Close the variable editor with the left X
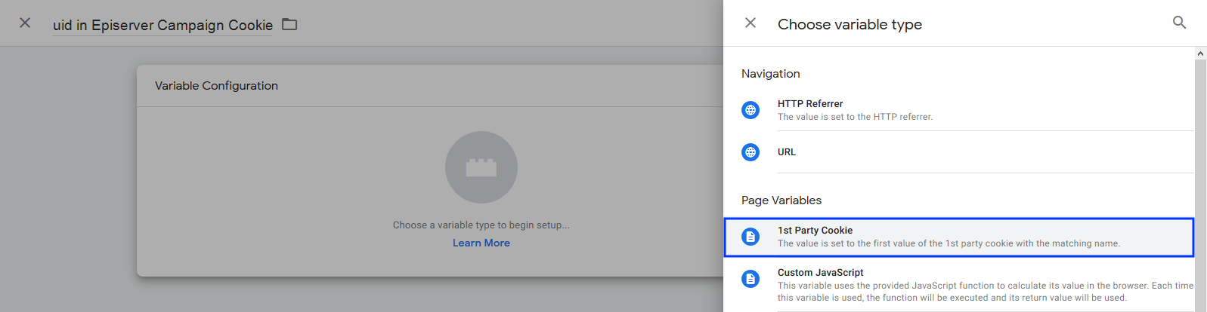The image size is (1207, 312). (25, 23)
